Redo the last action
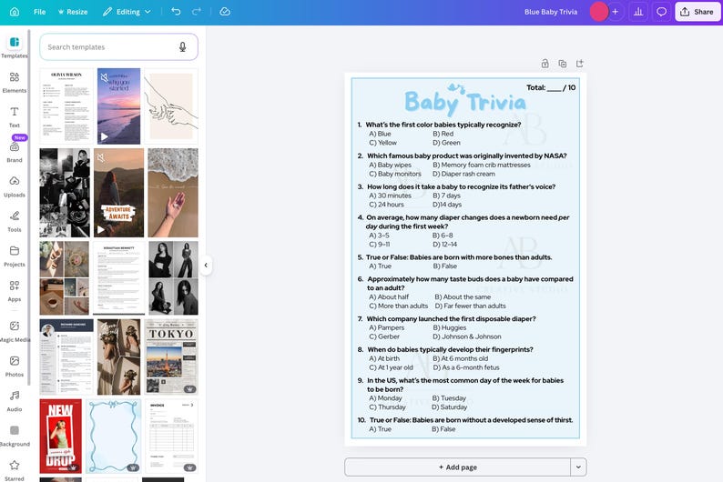The height and width of the screenshot is (482, 723). 197,12
